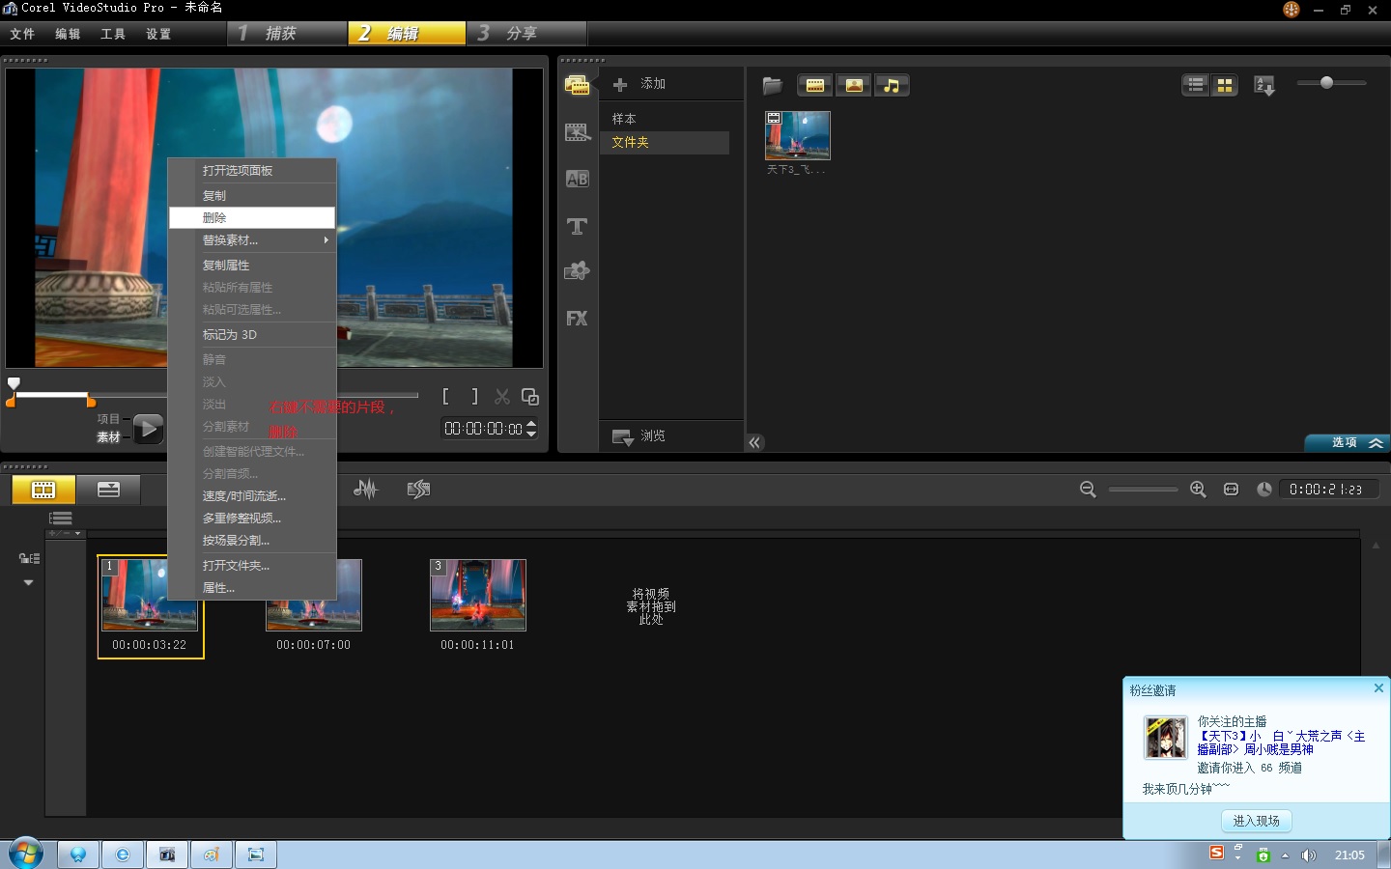
Task: Click the ripple editing lock icon
Action: click(x=29, y=558)
